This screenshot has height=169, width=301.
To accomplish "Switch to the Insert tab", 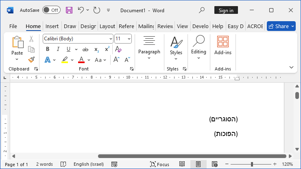I will point(52,26).
